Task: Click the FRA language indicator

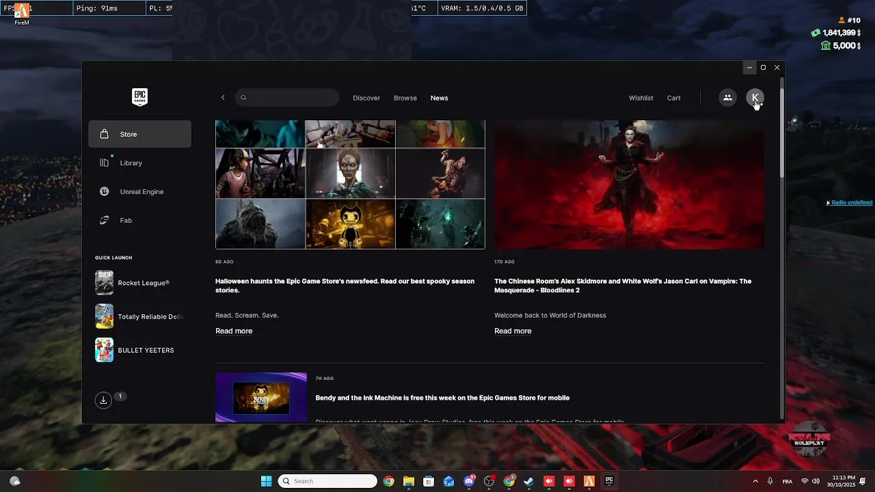Action: tap(787, 481)
